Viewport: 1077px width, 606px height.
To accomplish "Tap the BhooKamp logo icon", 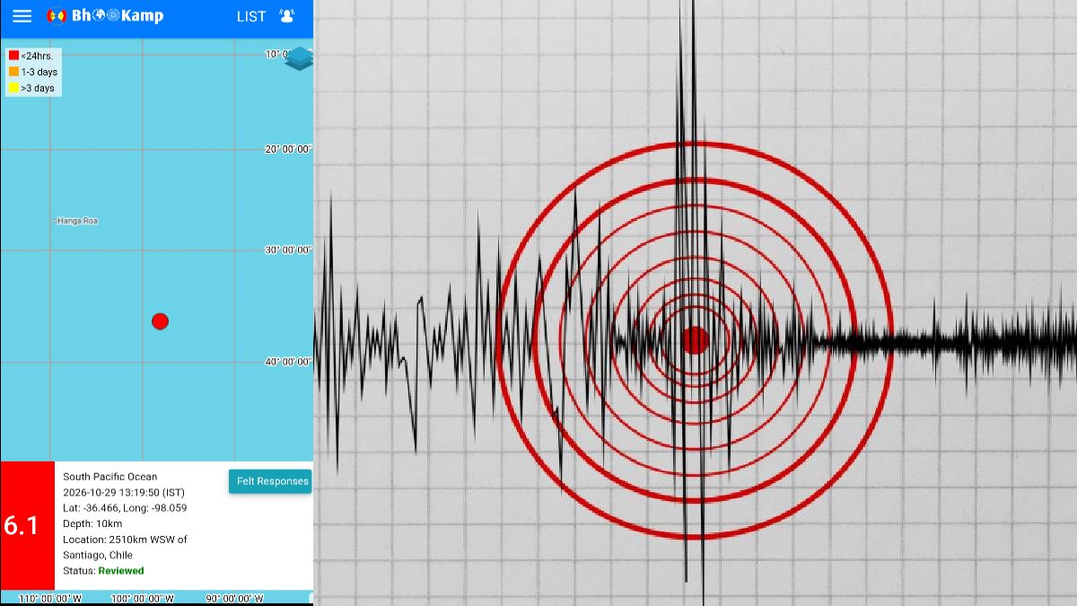I will (57, 16).
